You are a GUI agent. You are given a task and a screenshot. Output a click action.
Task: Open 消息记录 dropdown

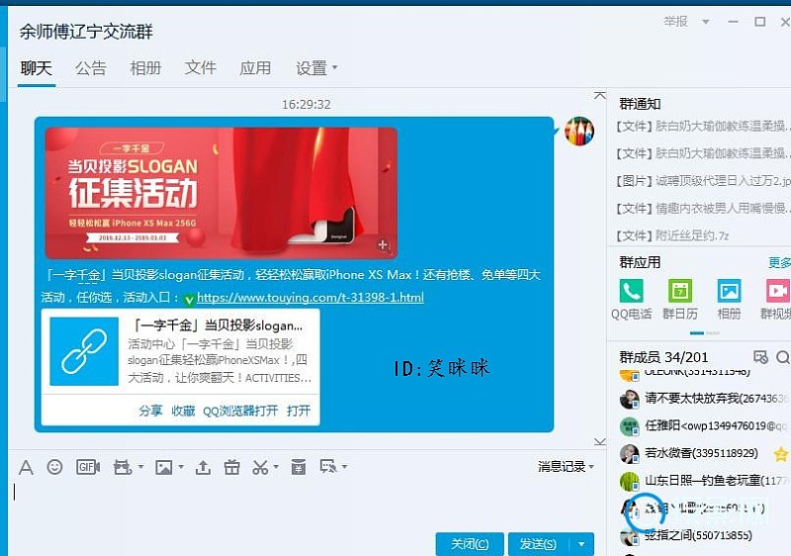(566, 466)
